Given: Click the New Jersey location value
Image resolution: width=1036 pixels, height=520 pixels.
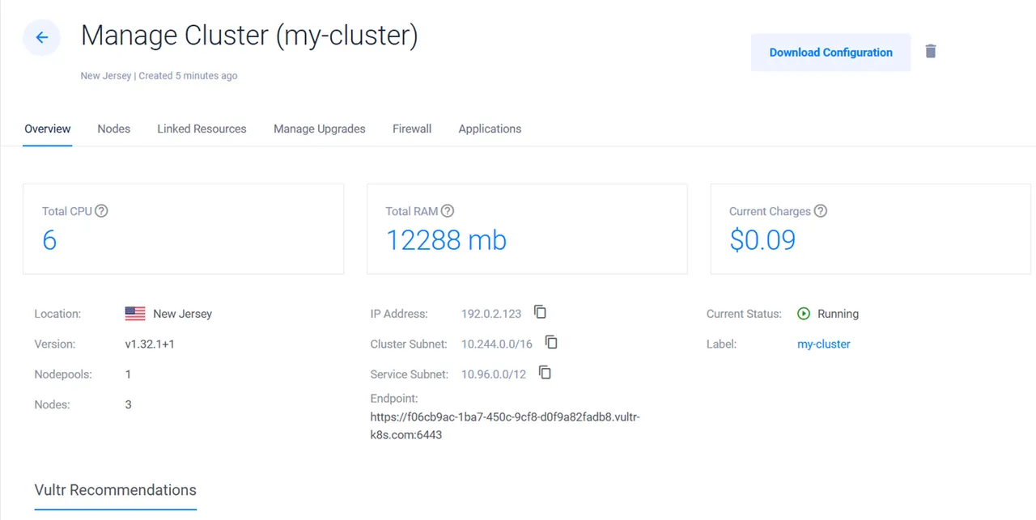Looking at the screenshot, I should point(182,314).
